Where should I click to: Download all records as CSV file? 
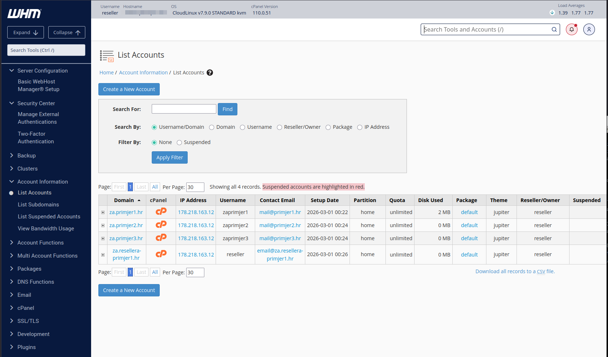tap(515, 271)
